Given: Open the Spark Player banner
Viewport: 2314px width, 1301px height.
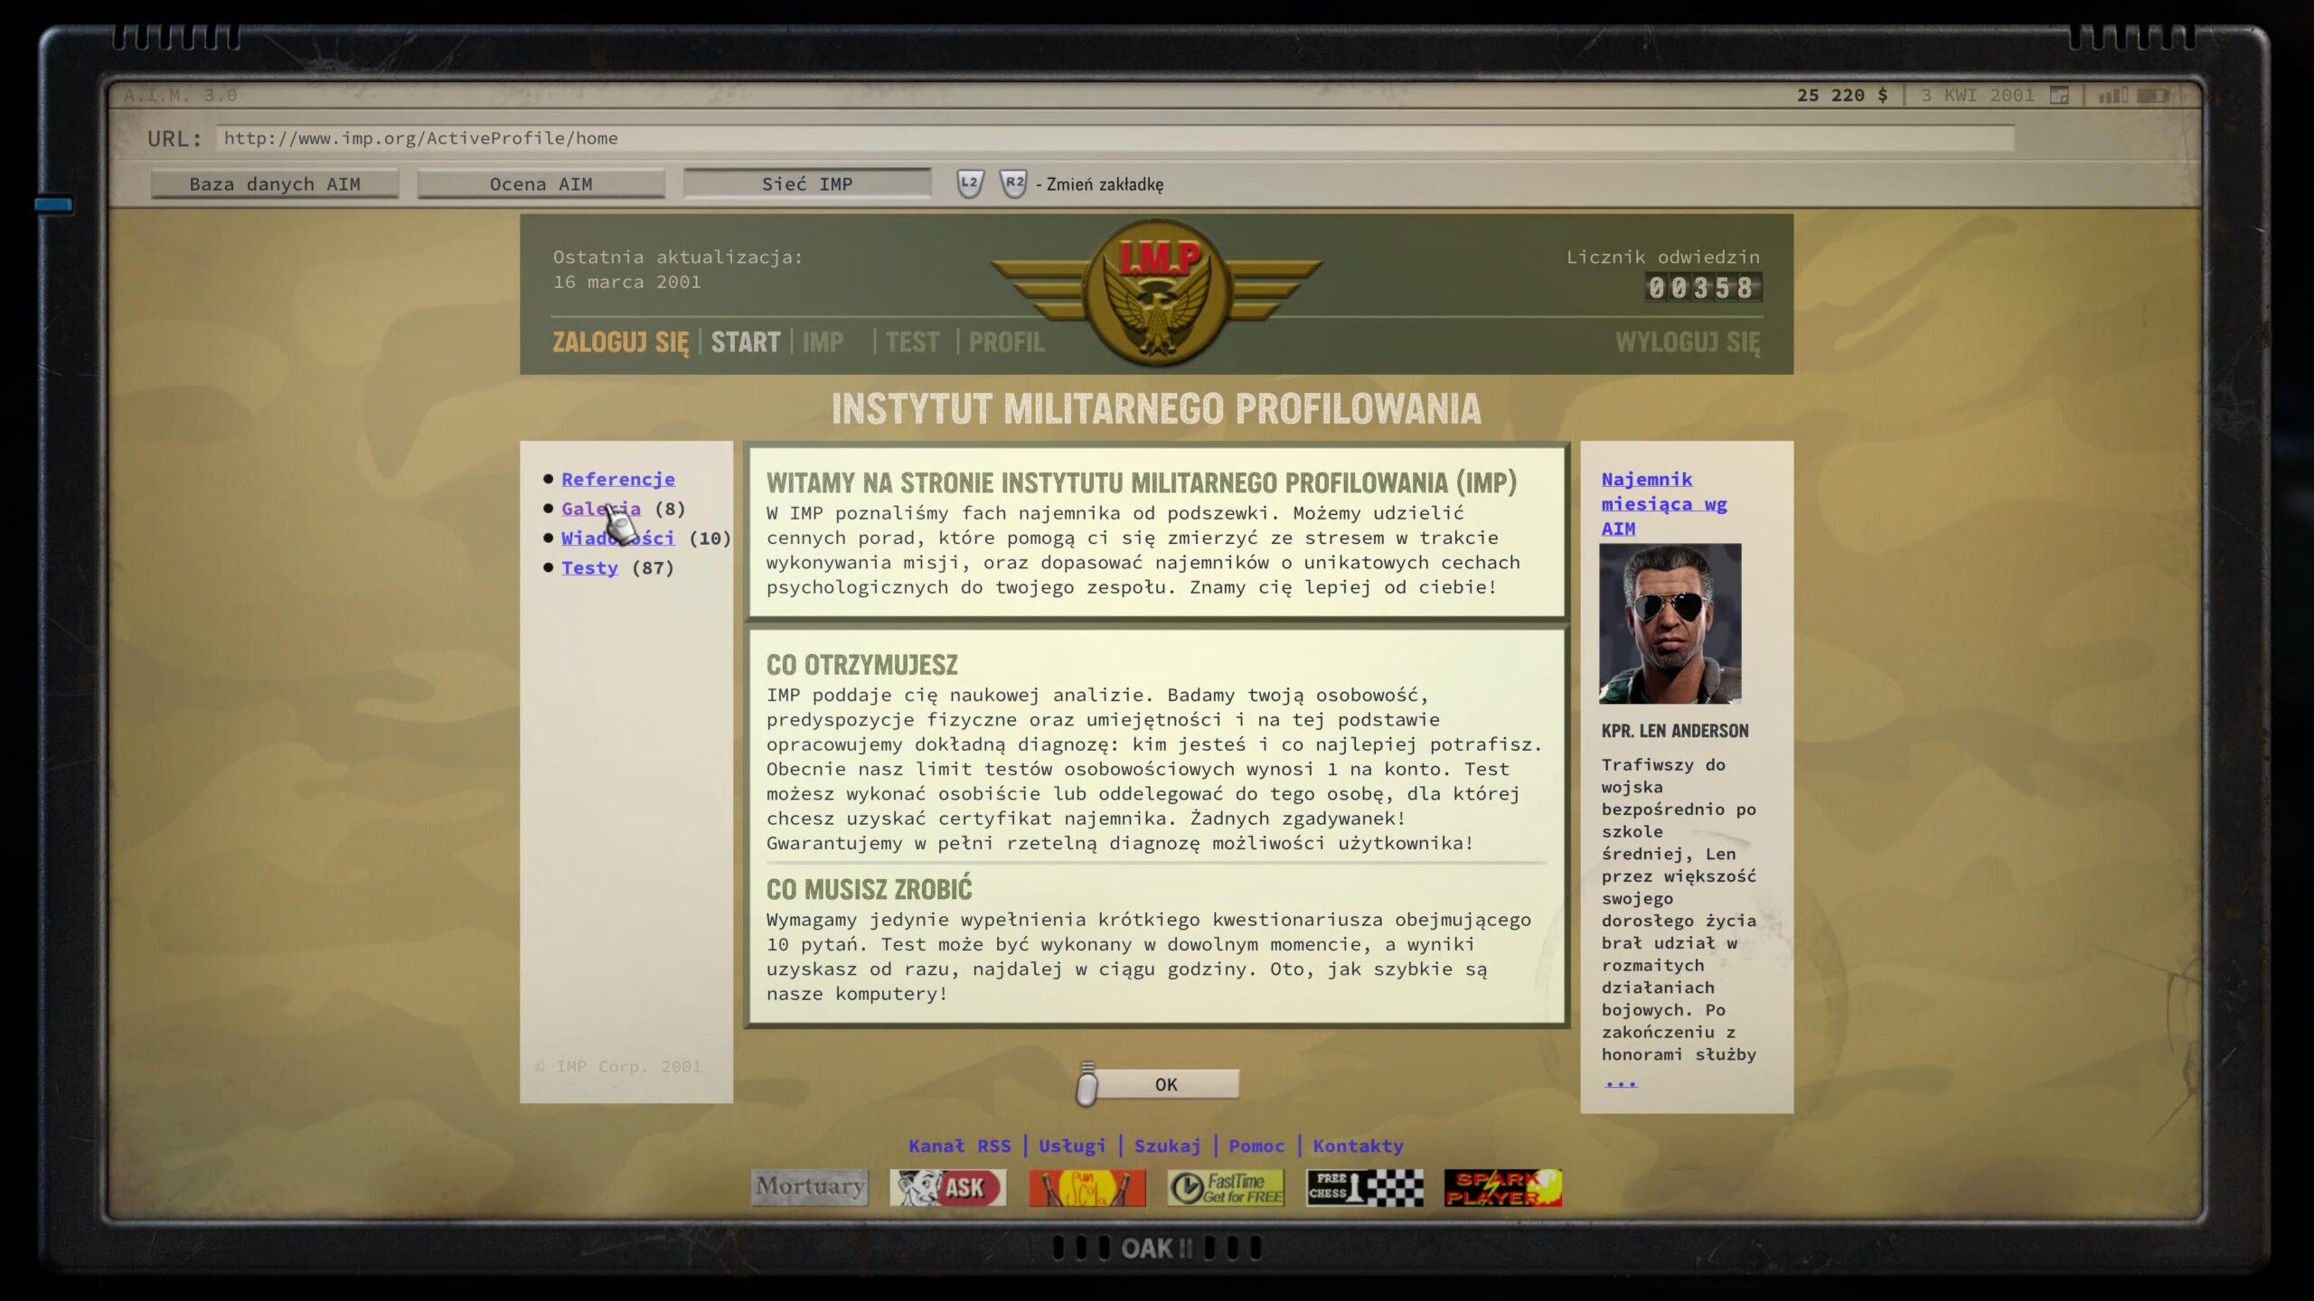Looking at the screenshot, I should (1502, 1187).
